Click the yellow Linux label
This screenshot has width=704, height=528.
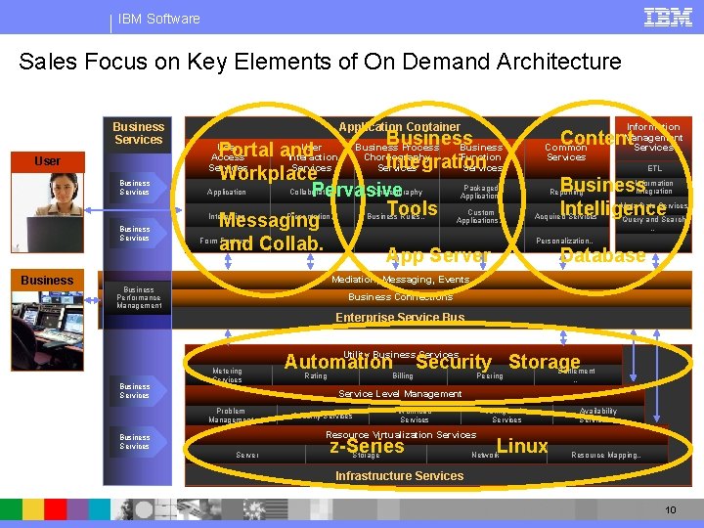tap(522, 446)
